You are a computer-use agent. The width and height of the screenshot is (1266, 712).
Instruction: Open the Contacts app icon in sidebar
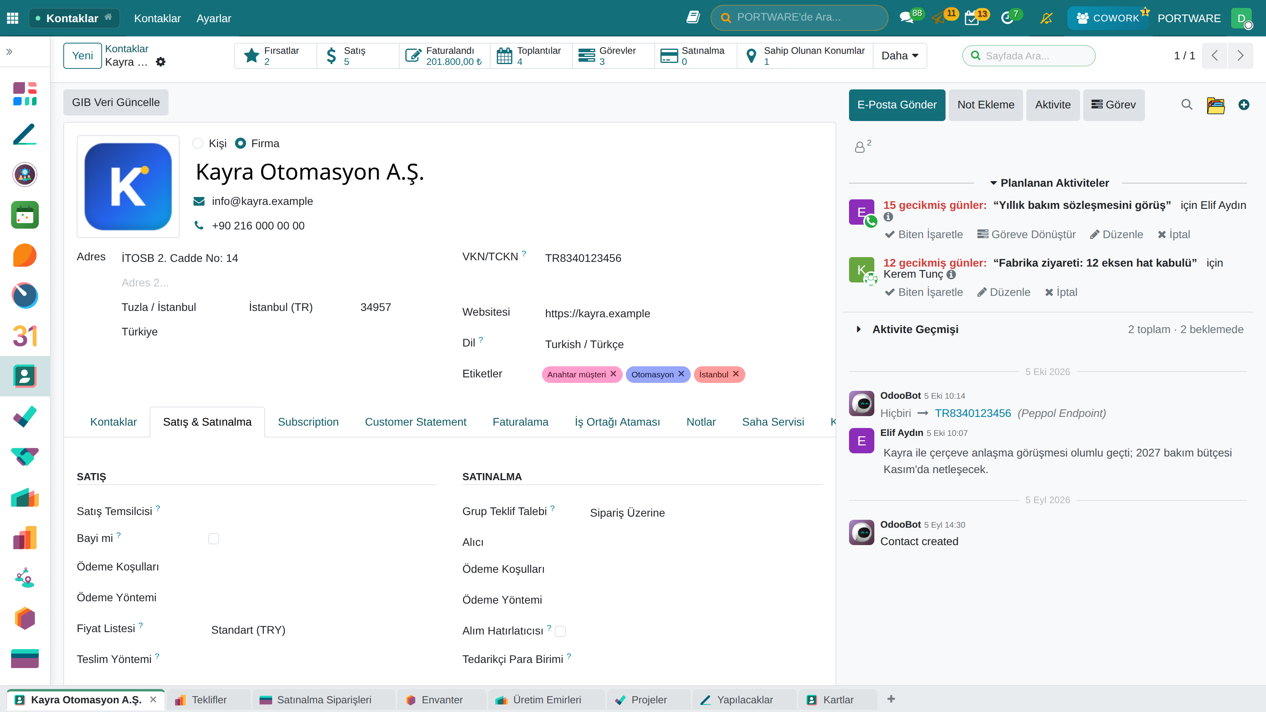25,377
